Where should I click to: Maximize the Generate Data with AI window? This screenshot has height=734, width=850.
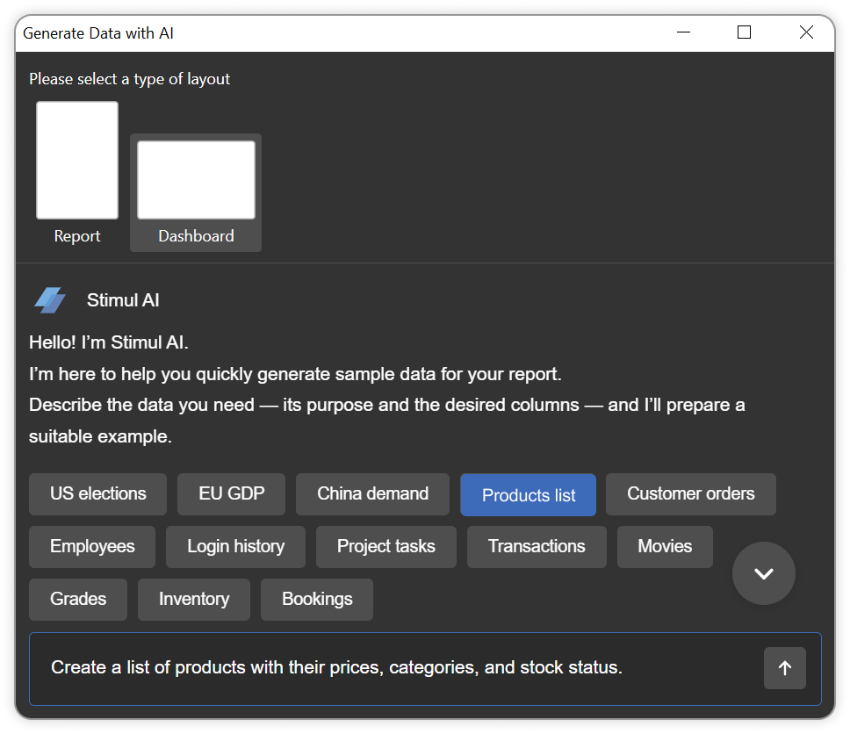[x=744, y=32]
